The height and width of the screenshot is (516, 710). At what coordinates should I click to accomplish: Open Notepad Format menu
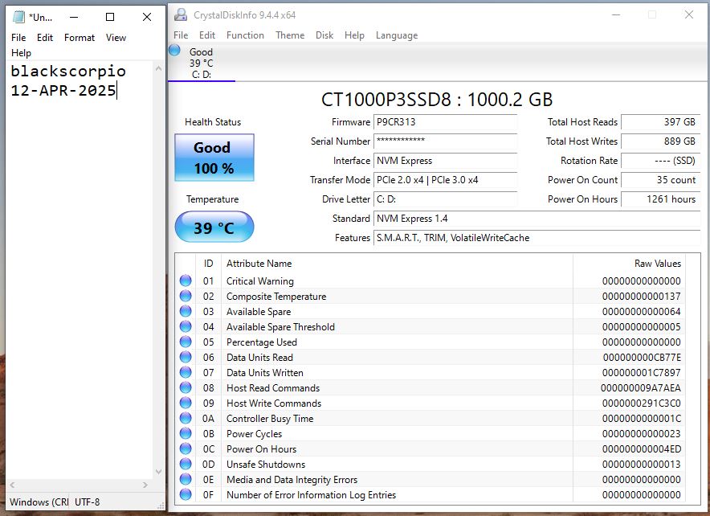[x=80, y=38]
